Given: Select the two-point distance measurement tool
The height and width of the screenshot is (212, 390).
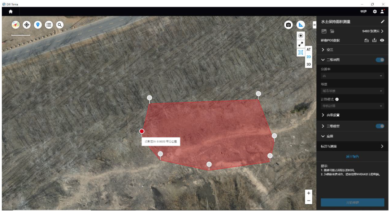Looking at the screenshot, I should click(300, 44).
